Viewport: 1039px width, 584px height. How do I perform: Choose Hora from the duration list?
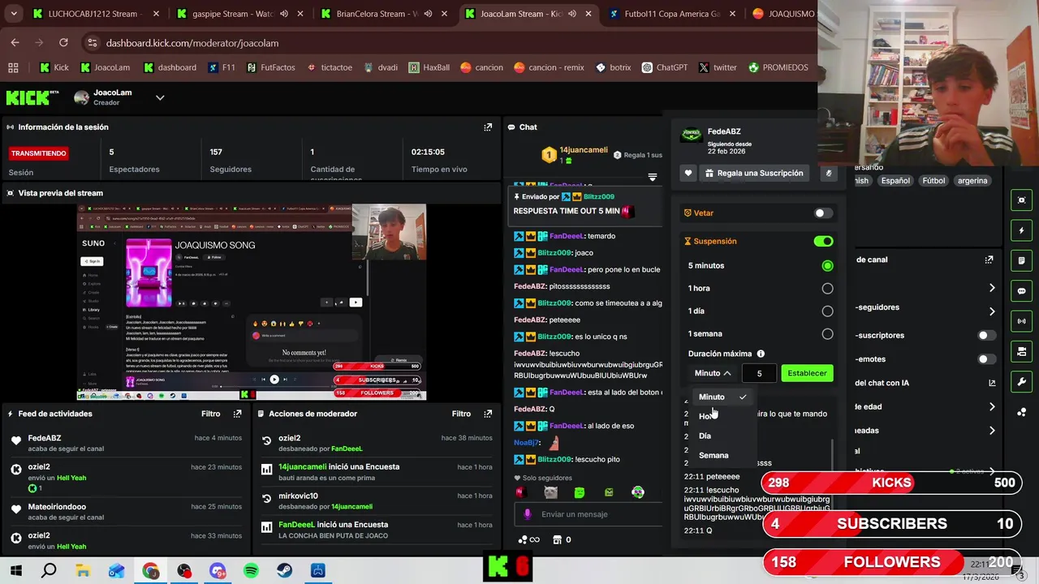point(722,416)
